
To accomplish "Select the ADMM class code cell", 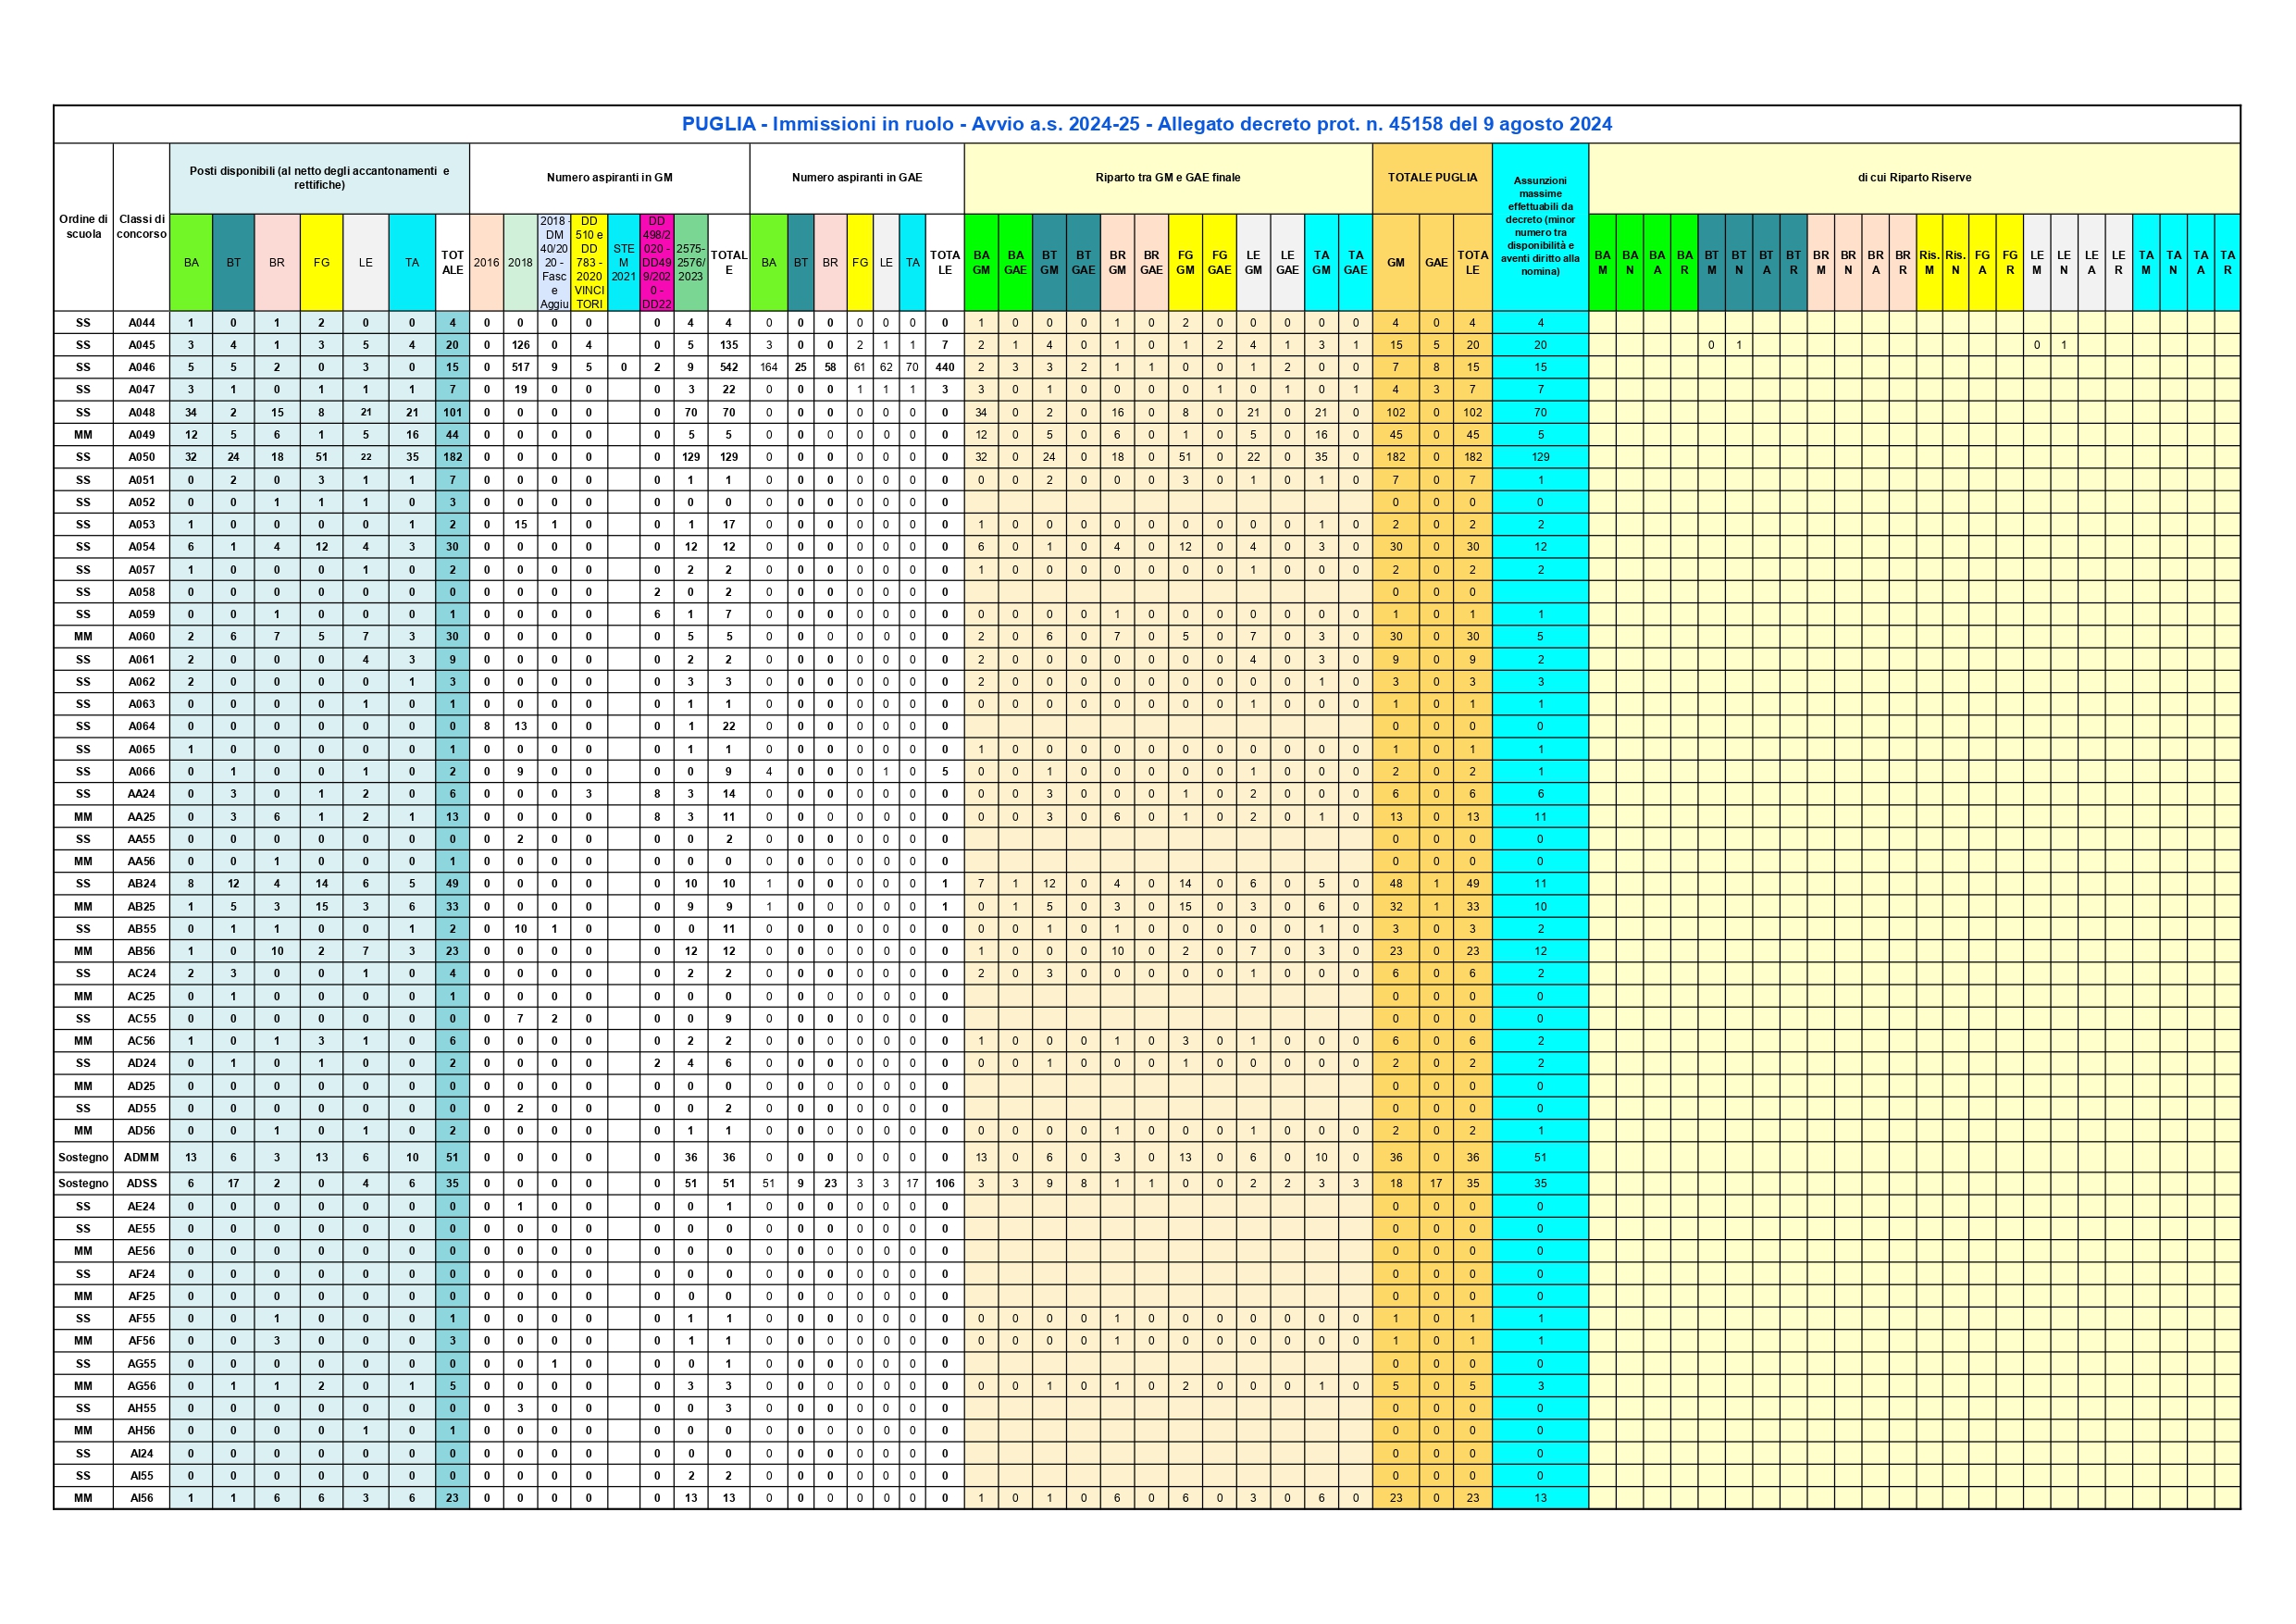I will (141, 1157).
